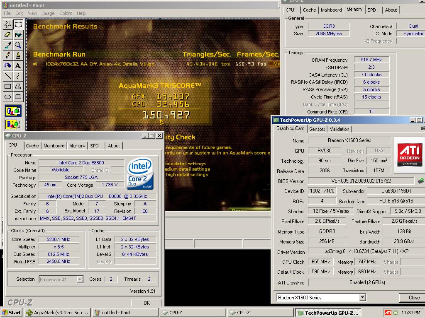425x318 pixels.
Task: Click the Intel Core 2 Duo logo
Action: coord(140,173)
